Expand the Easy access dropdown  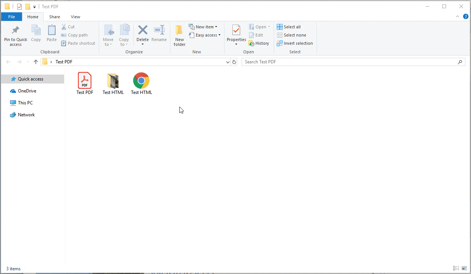coord(205,35)
